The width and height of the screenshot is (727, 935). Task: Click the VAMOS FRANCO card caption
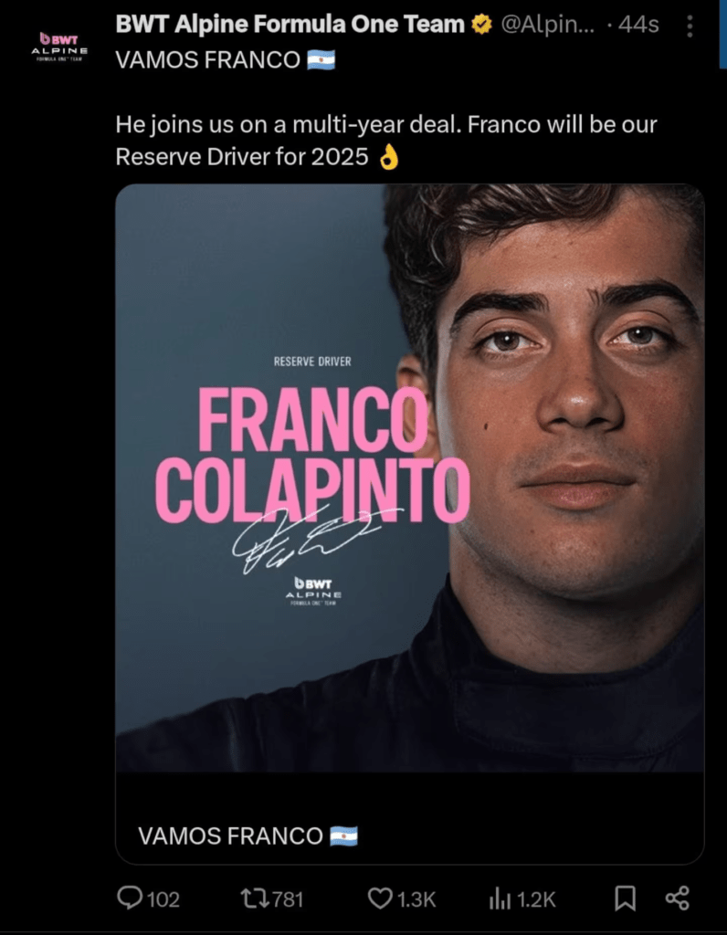(x=248, y=836)
